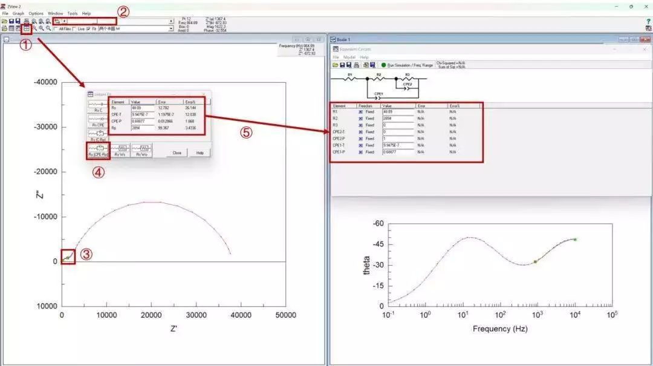Click the CPE2-P value field showing 1
This screenshot has width=653, height=366.
pos(398,139)
